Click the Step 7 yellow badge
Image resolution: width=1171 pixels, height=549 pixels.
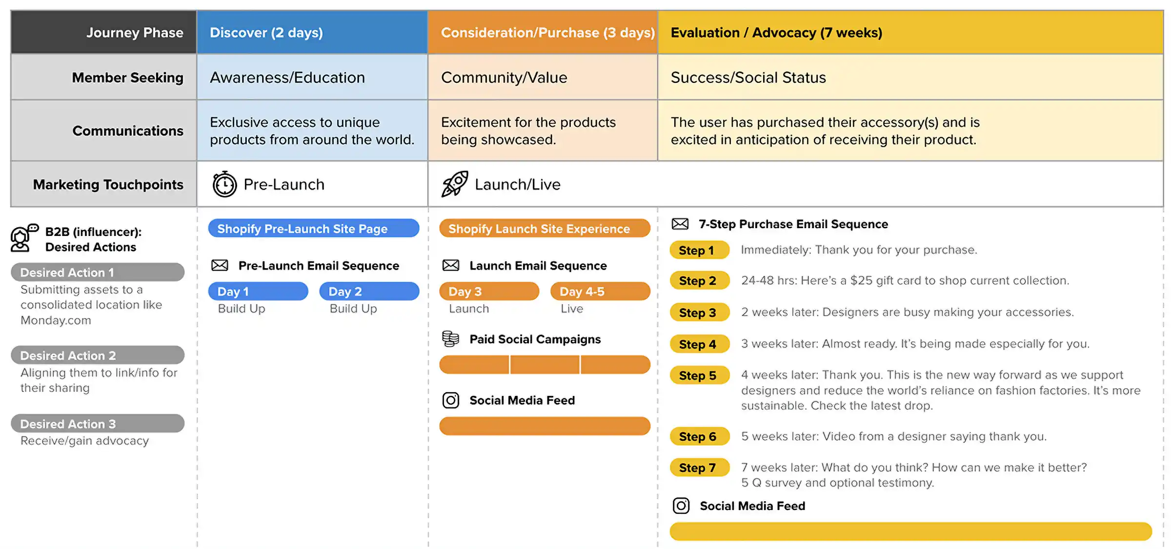699,468
